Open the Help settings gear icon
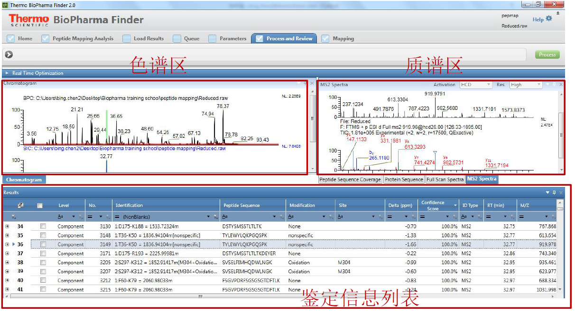Viewport: 575px width, 313px height. (x=549, y=19)
